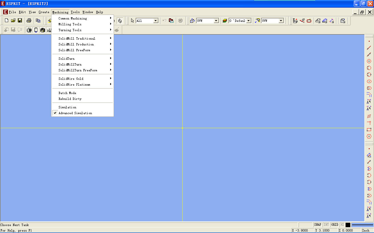
Task: Choose Simulation menu entry
Action: (x=82, y=107)
